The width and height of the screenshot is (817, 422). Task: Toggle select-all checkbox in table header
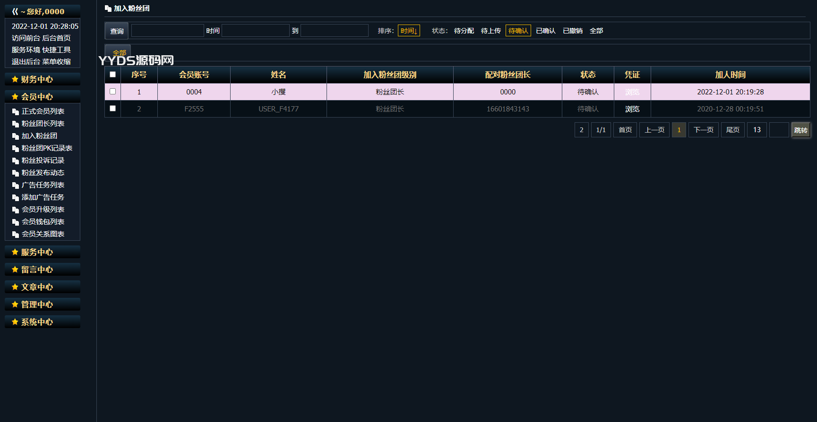click(112, 75)
